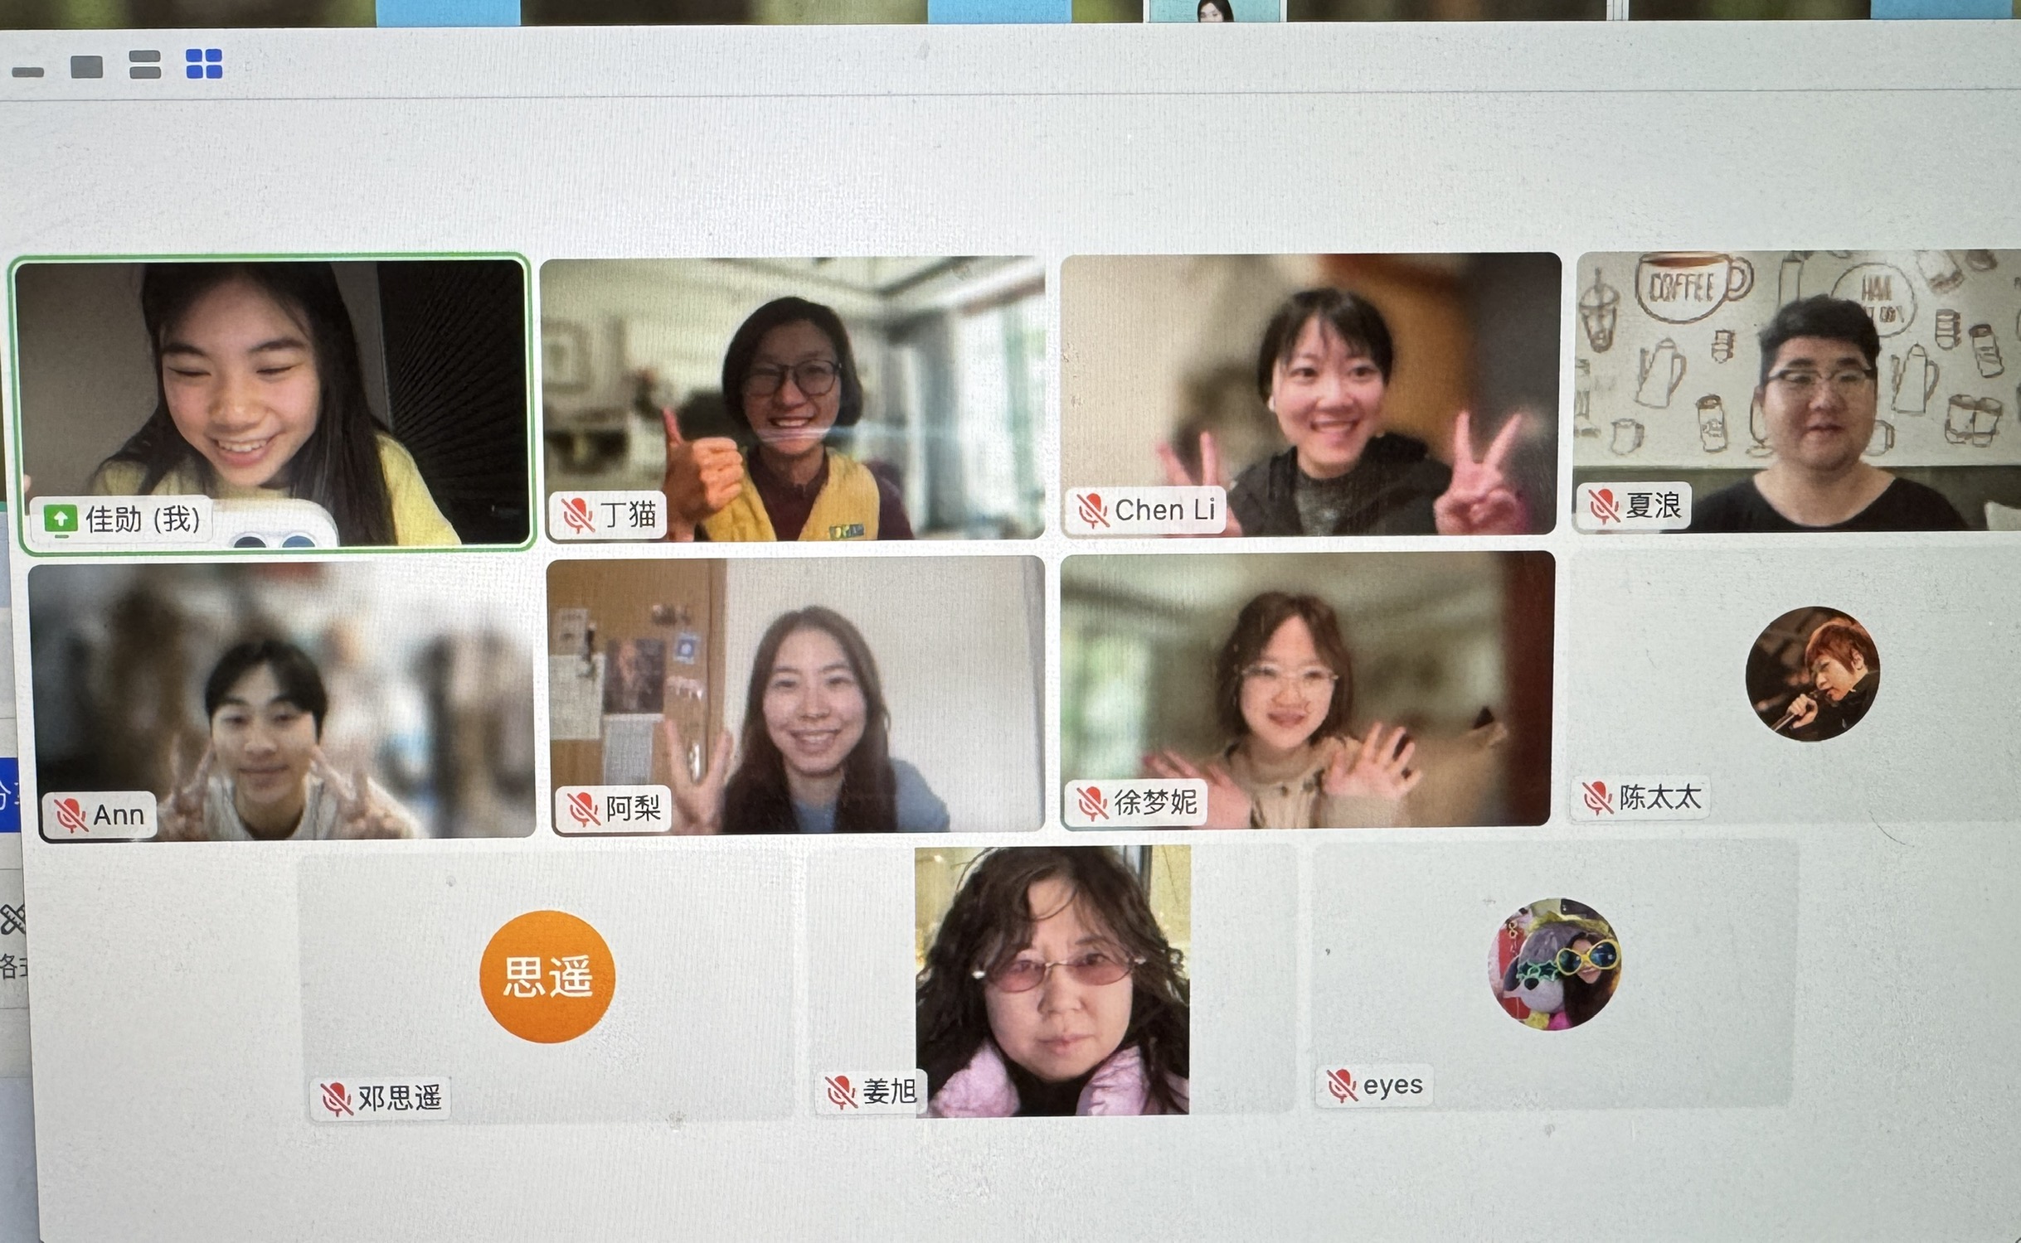The width and height of the screenshot is (2021, 1243).
Task: Click the name label Chen Li
Action: click(1165, 510)
